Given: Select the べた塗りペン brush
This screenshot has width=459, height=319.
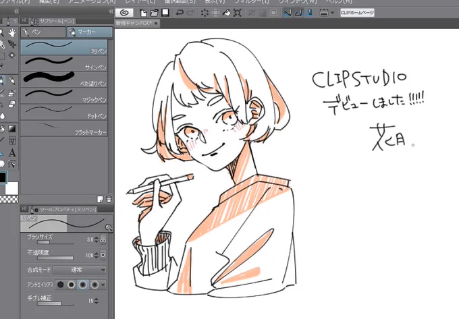Looking at the screenshot, I should pyautogui.click(x=64, y=79).
